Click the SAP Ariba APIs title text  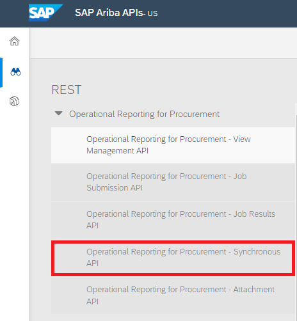(109, 13)
